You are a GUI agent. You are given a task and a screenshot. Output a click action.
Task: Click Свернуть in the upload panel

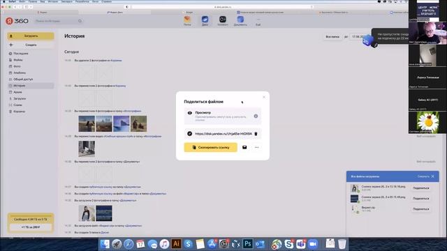point(423,176)
